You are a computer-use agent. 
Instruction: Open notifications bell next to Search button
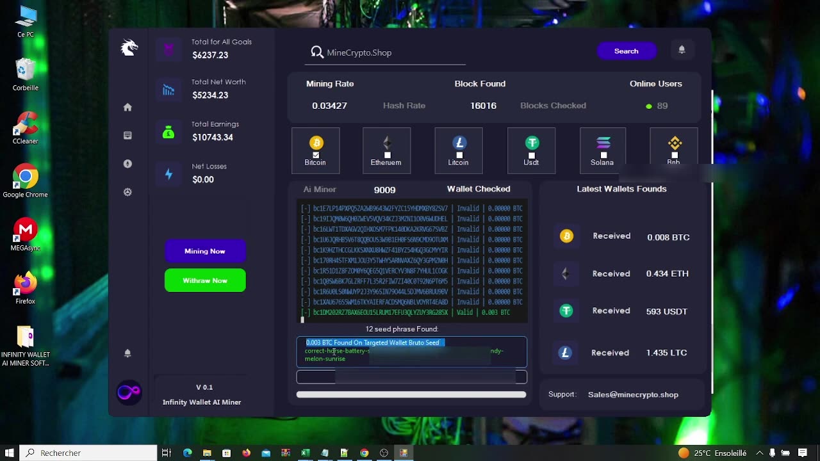click(x=682, y=49)
